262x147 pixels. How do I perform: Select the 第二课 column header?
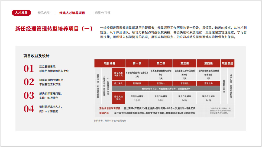coord(161,63)
